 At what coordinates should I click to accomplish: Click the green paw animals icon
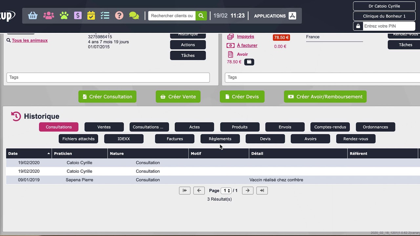pyautogui.click(x=64, y=15)
